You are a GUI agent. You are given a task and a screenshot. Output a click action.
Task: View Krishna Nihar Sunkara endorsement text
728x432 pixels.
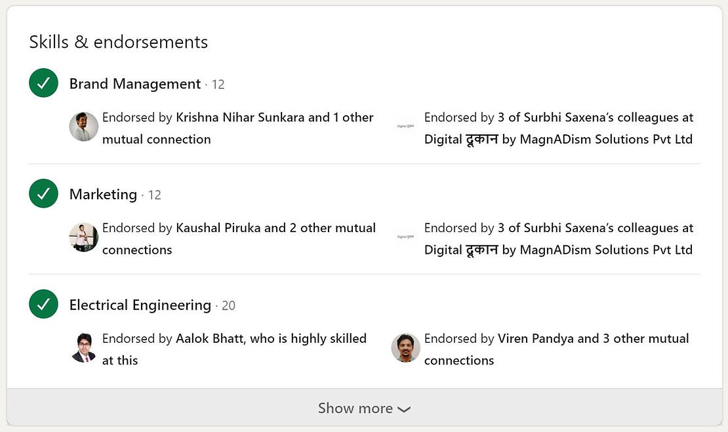pyautogui.click(x=237, y=128)
